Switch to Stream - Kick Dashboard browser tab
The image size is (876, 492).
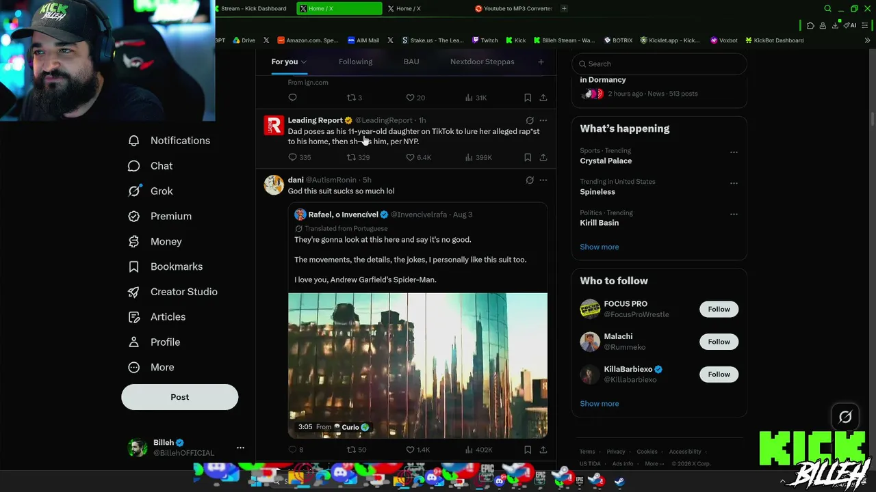click(x=254, y=9)
